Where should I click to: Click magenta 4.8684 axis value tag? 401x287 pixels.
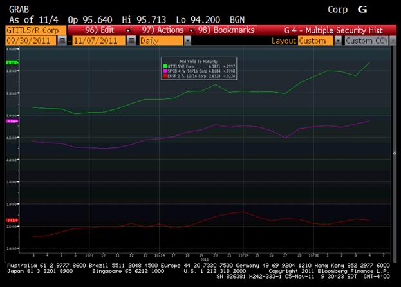(x=12, y=121)
